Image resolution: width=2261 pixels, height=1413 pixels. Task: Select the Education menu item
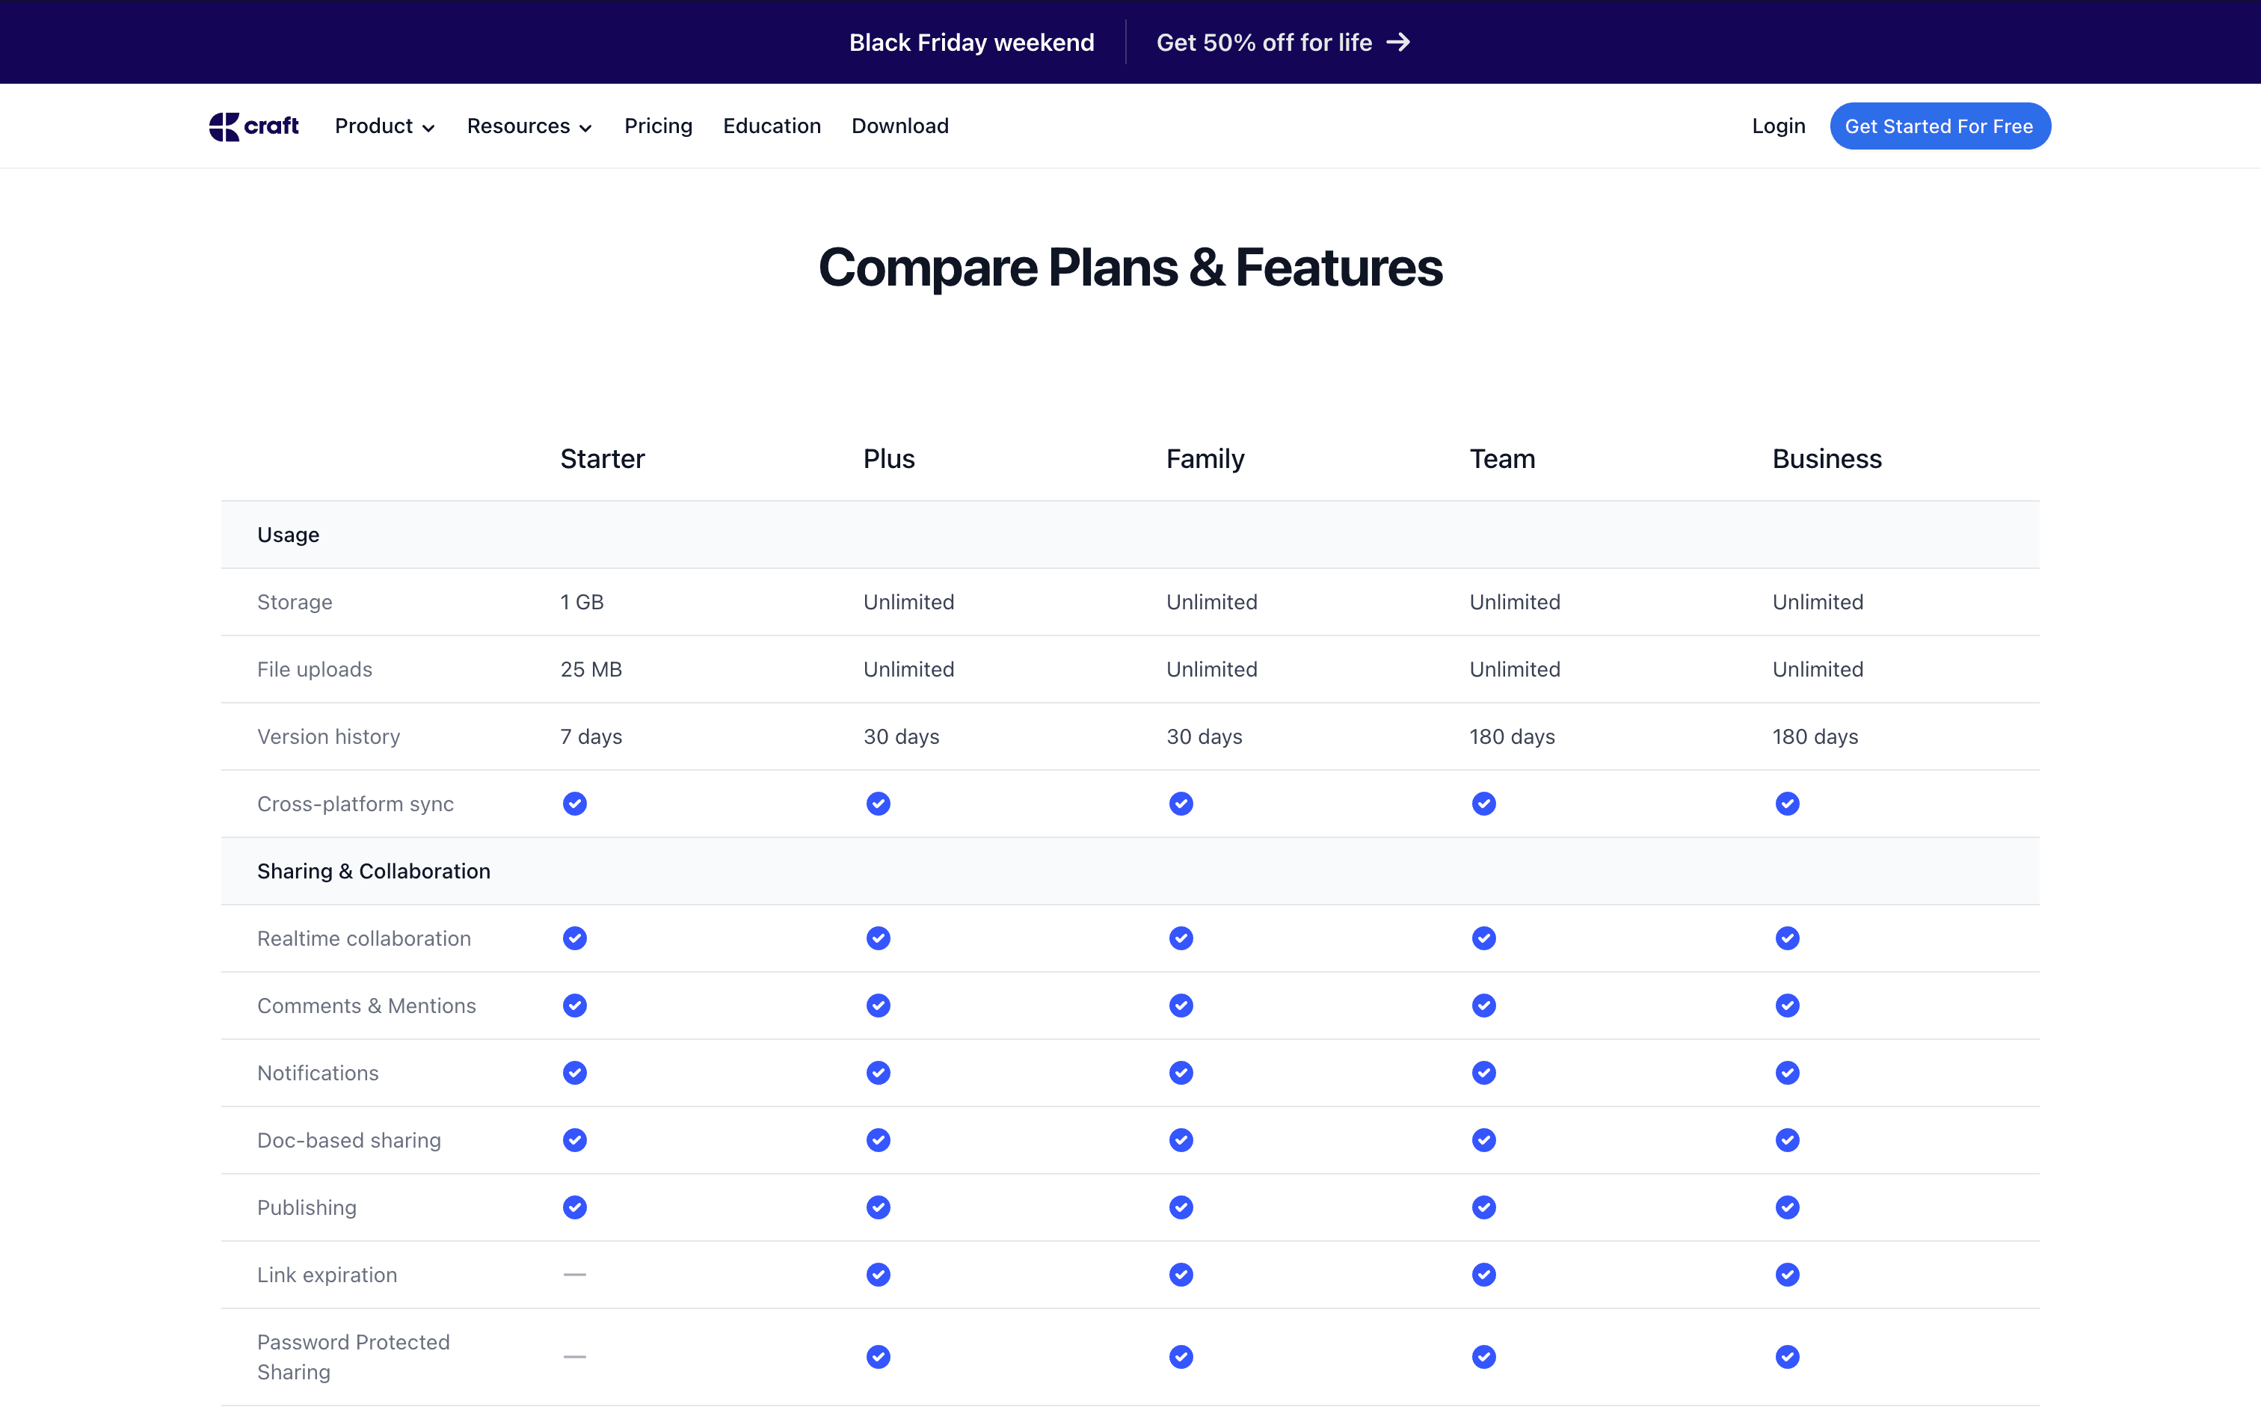(x=771, y=126)
